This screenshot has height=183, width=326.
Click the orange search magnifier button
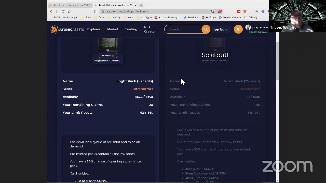pyautogui.click(x=206, y=29)
